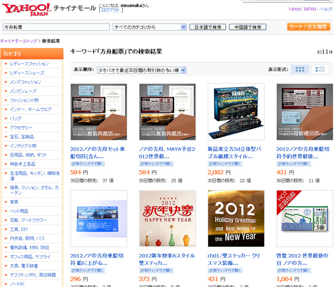Screen dimensions: 335x287
Task: Switch to list view display format
Action: click(320, 69)
